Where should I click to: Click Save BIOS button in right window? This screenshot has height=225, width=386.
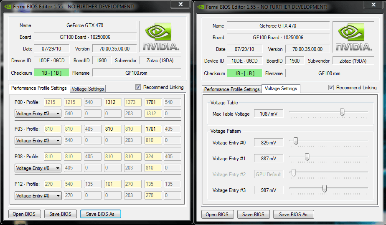[253, 215]
